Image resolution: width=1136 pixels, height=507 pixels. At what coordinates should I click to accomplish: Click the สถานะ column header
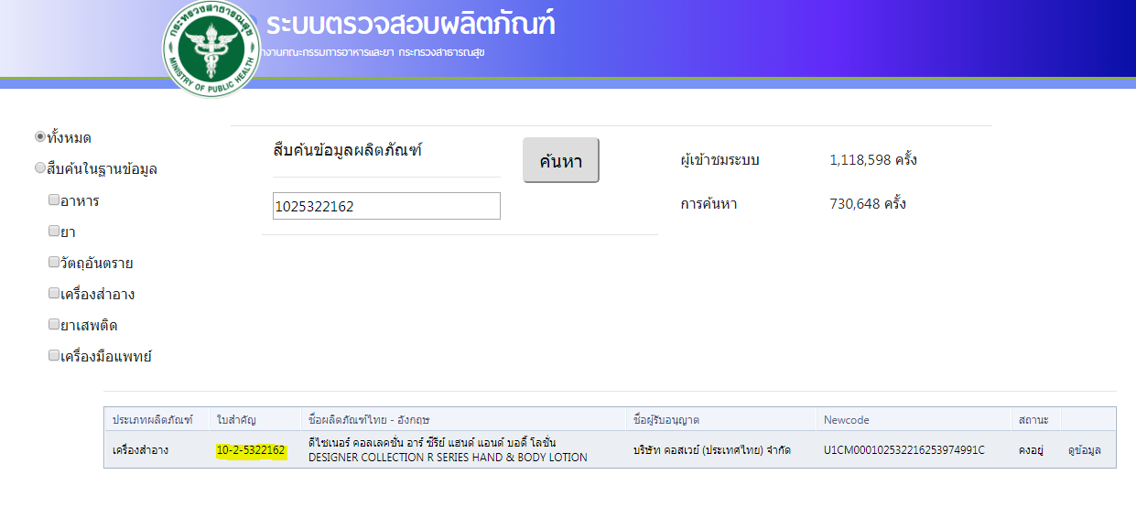[1033, 420]
